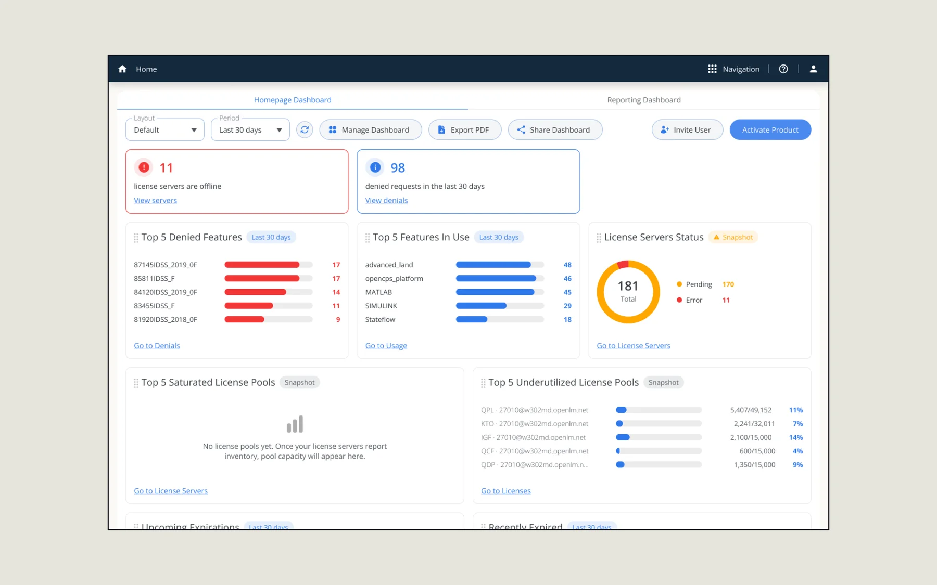Open the Go to Denials link

pos(157,345)
